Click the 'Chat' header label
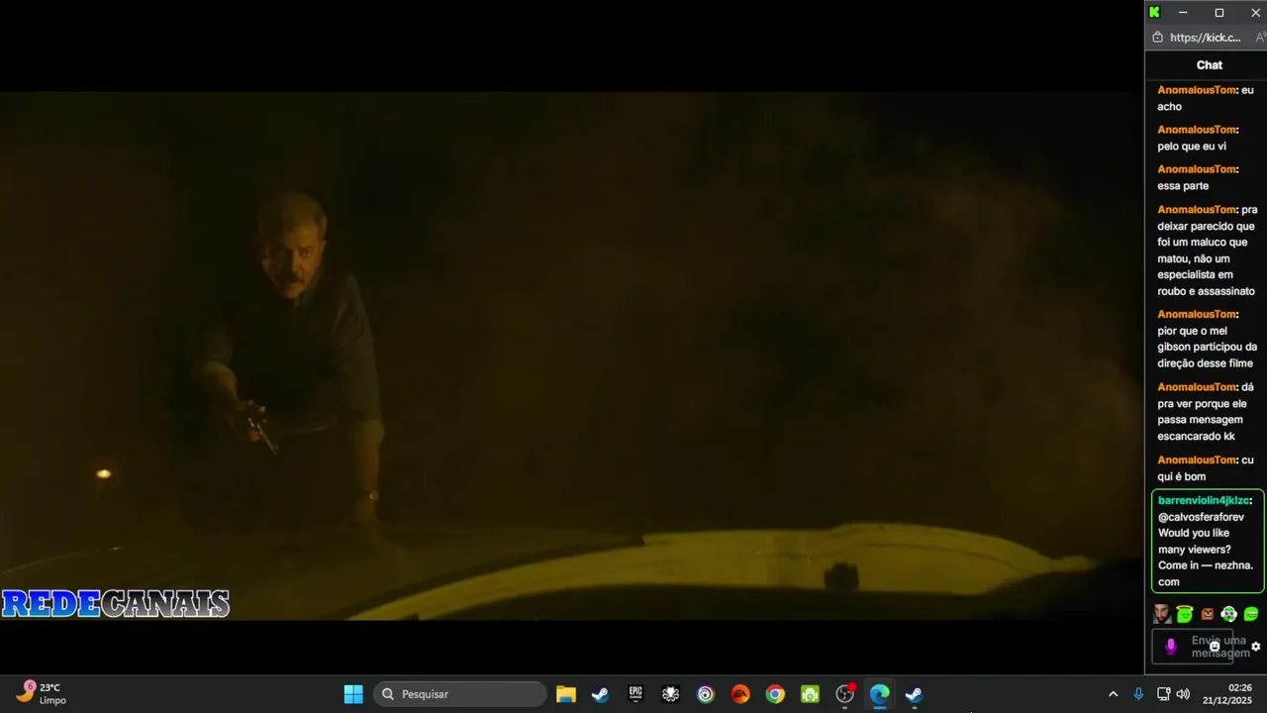 pyautogui.click(x=1210, y=65)
